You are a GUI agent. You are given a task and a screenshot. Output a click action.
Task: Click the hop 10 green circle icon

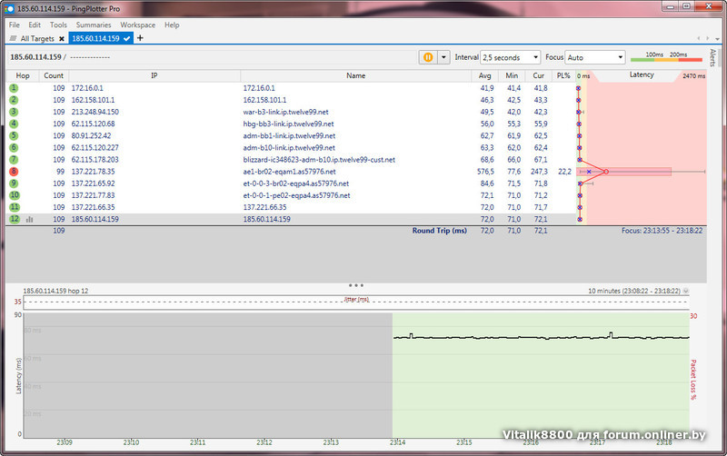(x=15, y=195)
